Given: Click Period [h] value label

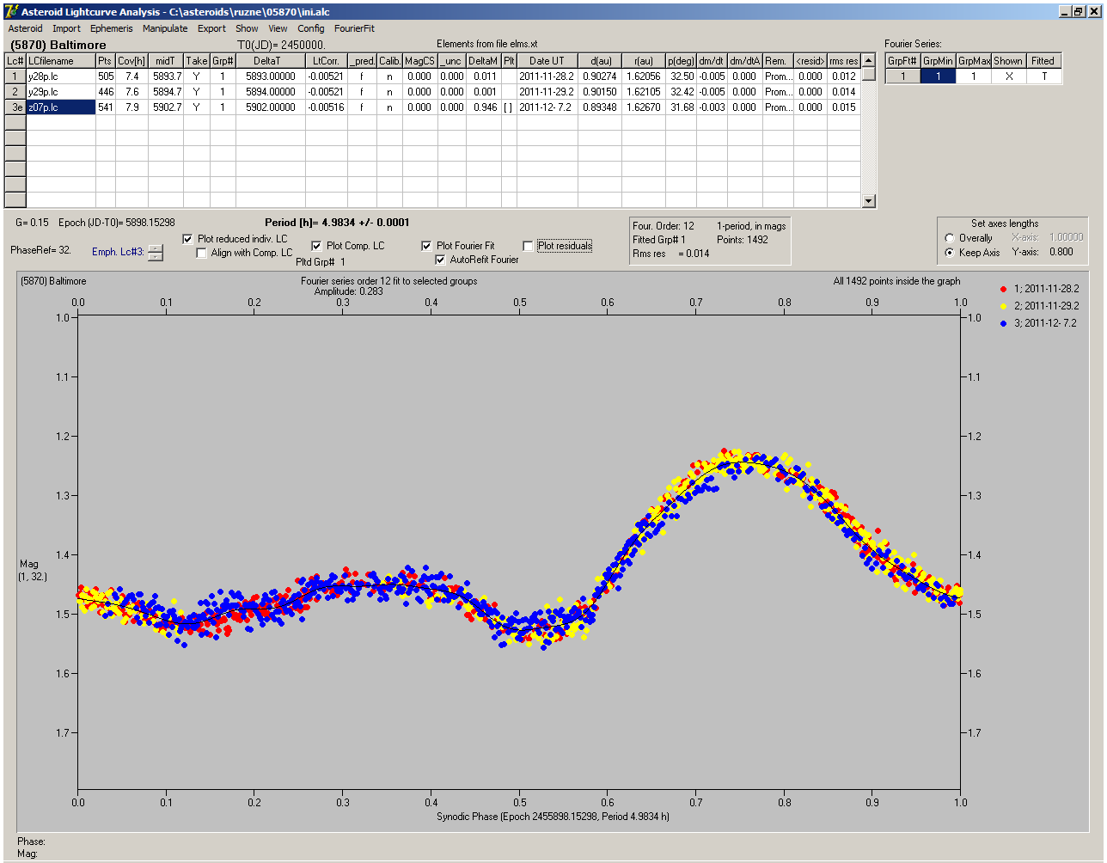Looking at the screenshot, I should pos(337,223).
